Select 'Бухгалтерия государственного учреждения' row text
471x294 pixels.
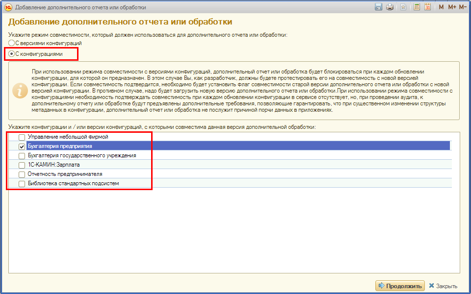pos(82,155)
